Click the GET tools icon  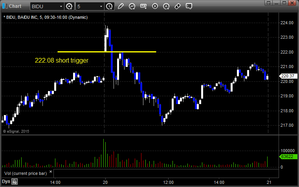click(143, 6)
